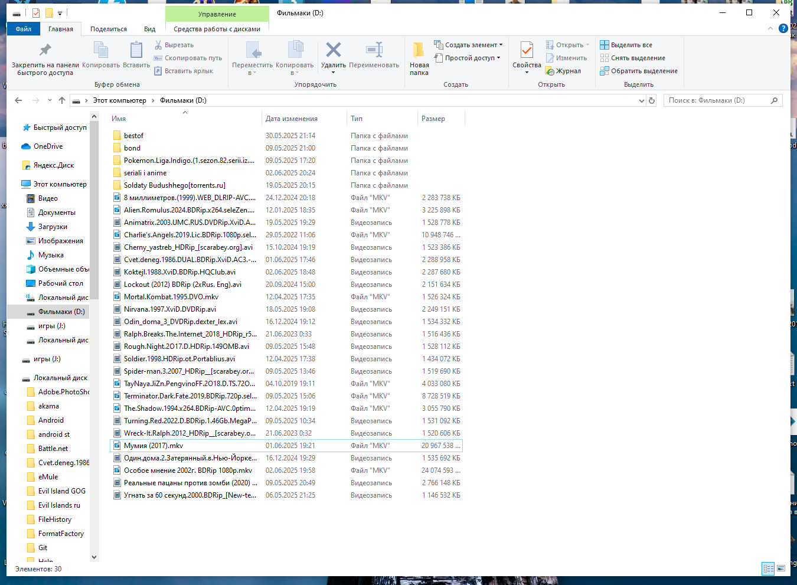This screenshot has width=797, height=585.
Task: Open recent locations dropdown arrow
Action: pyautogui.click(x=50, y=100)
